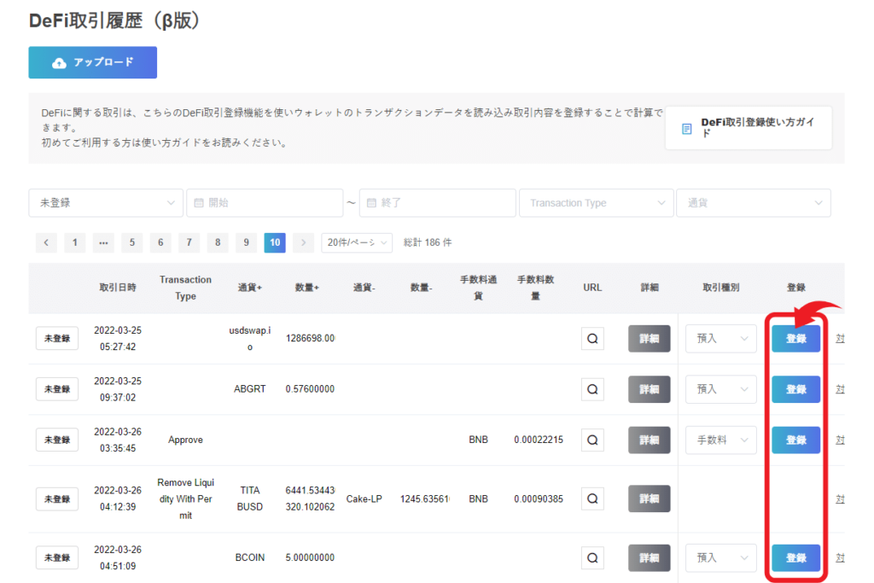The height and width of the screenshot is (583, 874).
Task: Click the 未登録 tag in Approve row
Action: [x=57, y=440]
